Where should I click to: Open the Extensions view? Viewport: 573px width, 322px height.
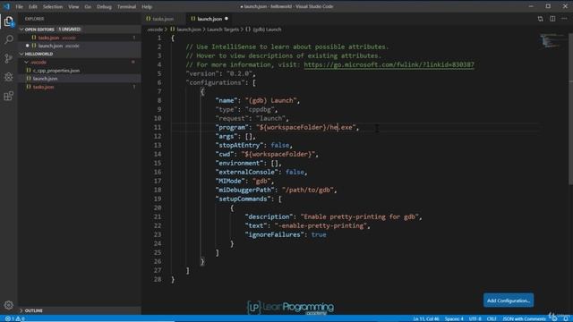coord(9,96)
